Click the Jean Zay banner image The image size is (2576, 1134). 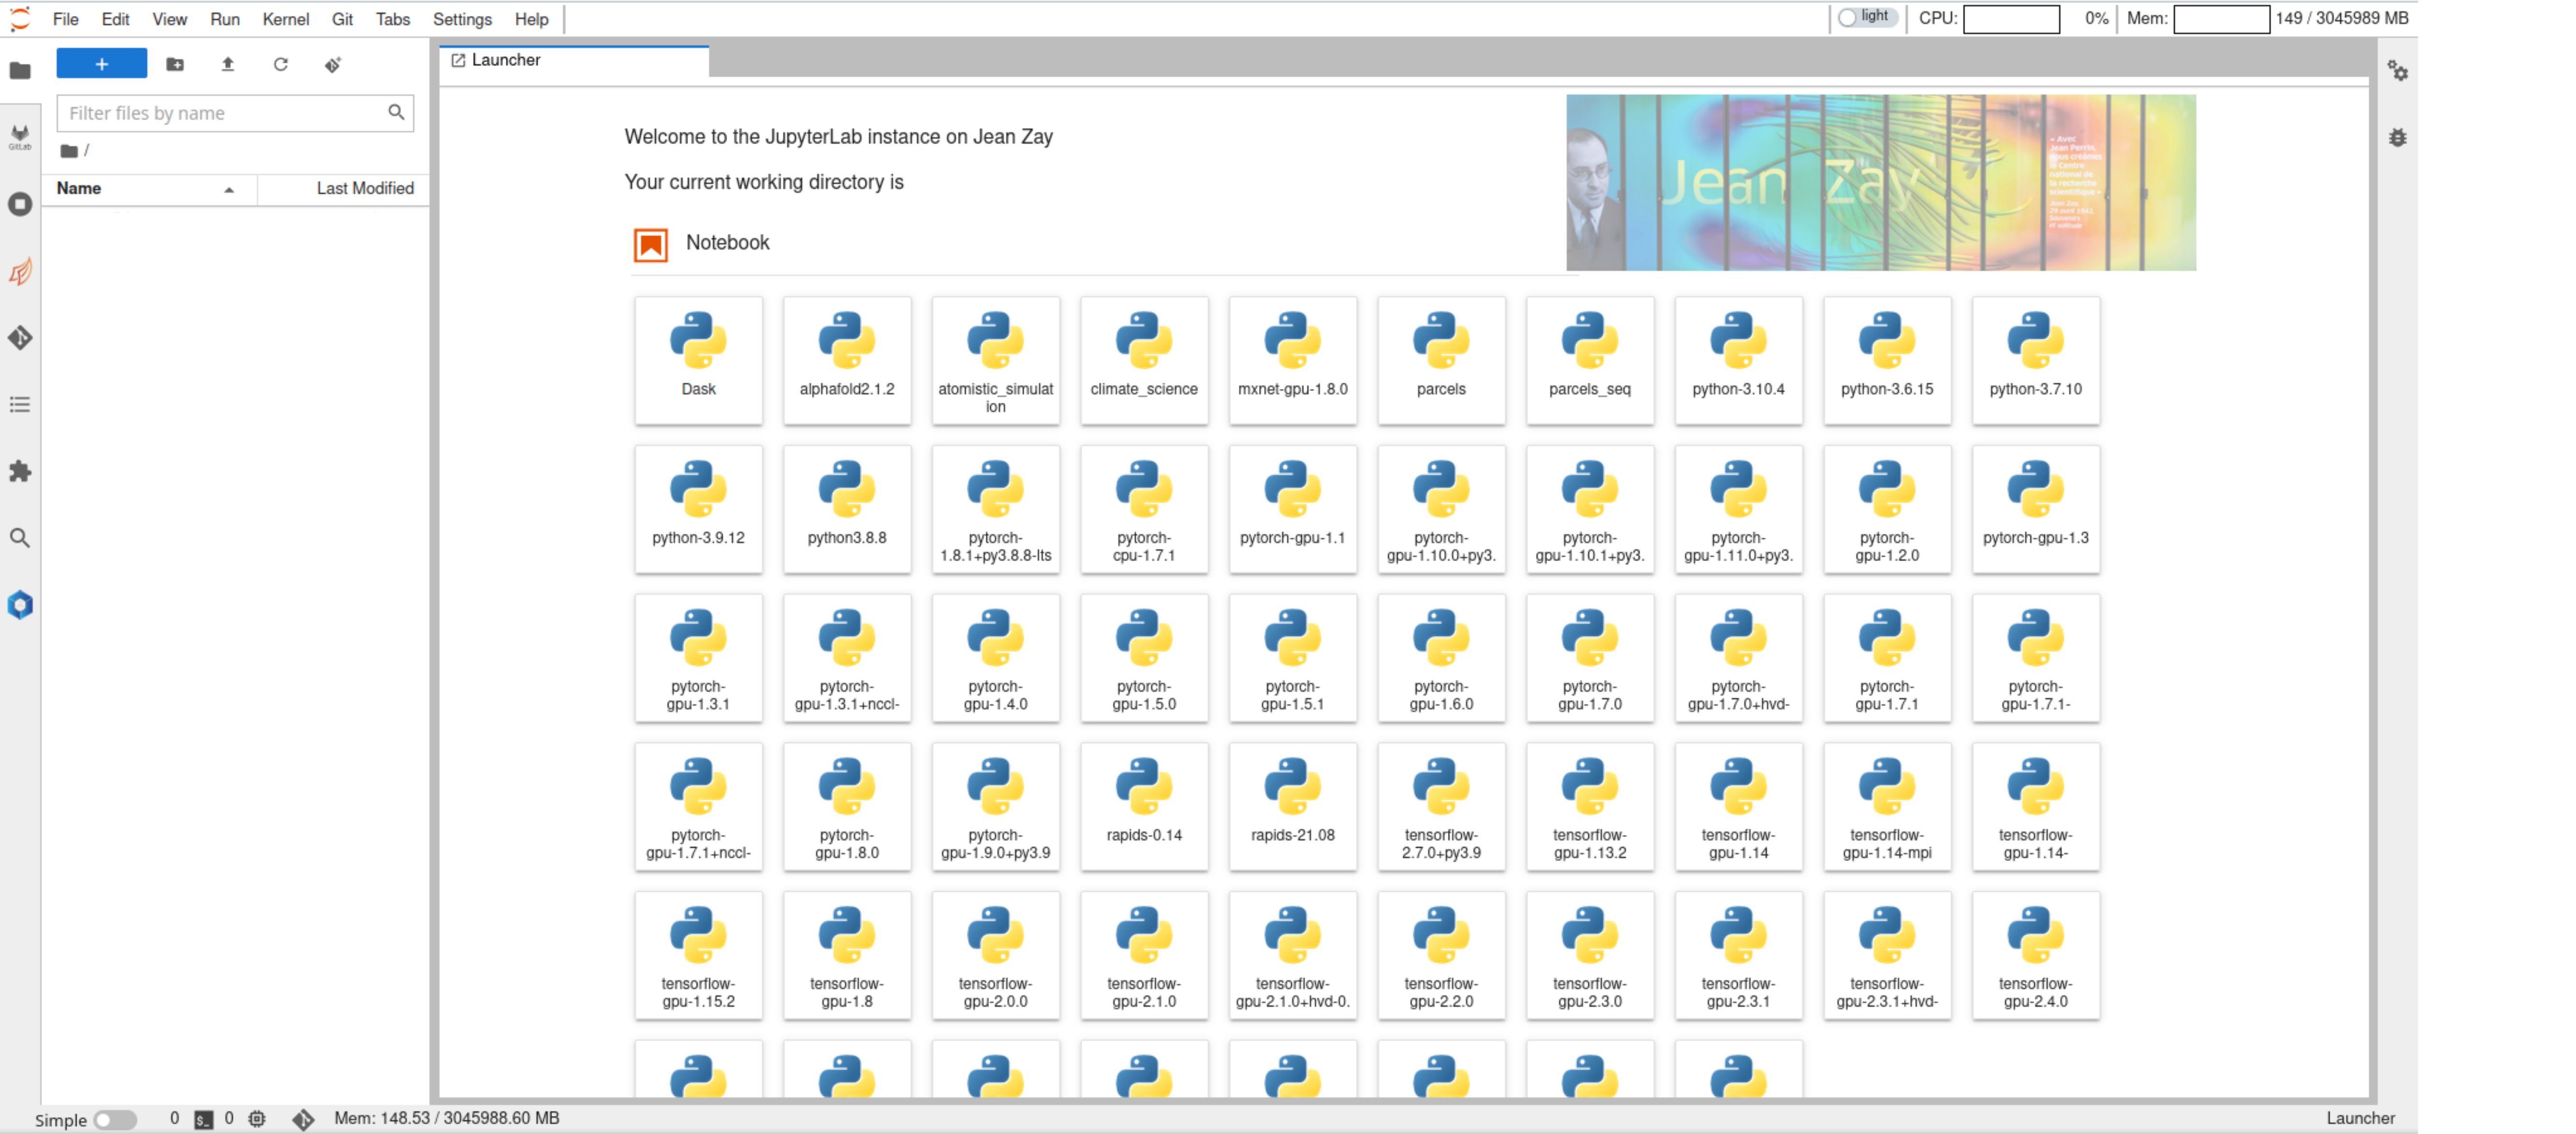point(1881,182)
